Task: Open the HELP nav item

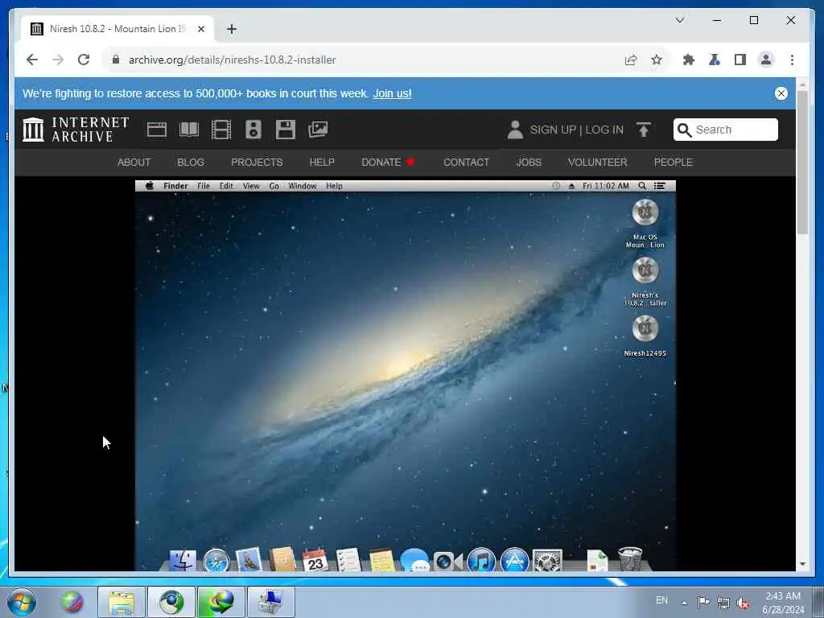Action: 322,163
